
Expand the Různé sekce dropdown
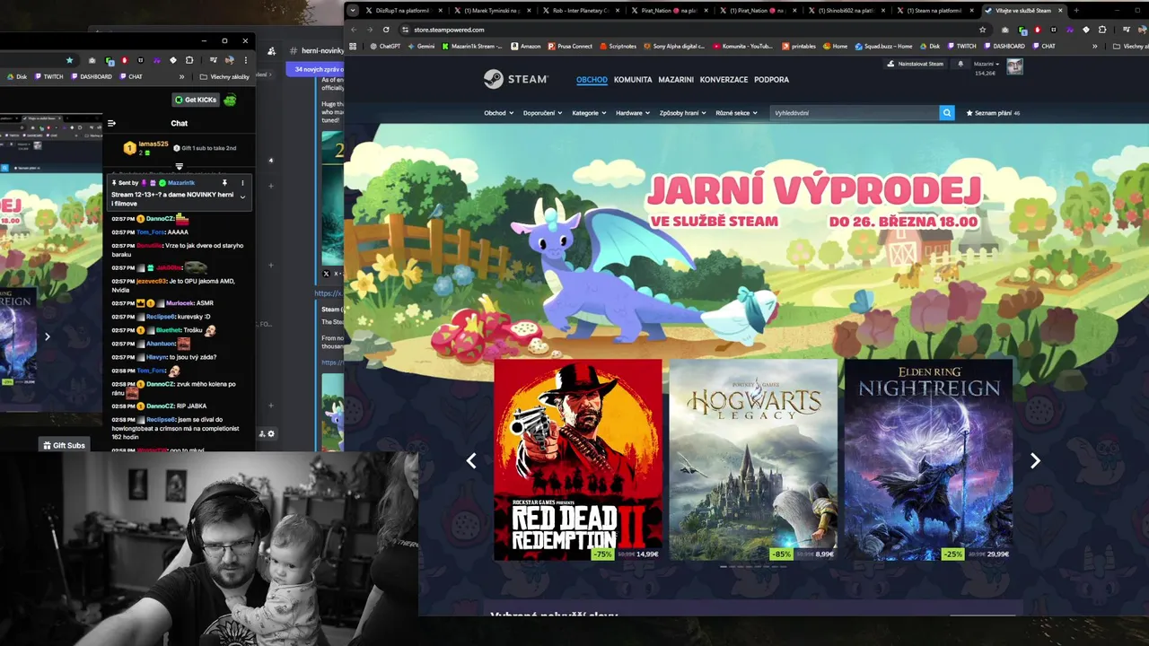pos(736,113)
